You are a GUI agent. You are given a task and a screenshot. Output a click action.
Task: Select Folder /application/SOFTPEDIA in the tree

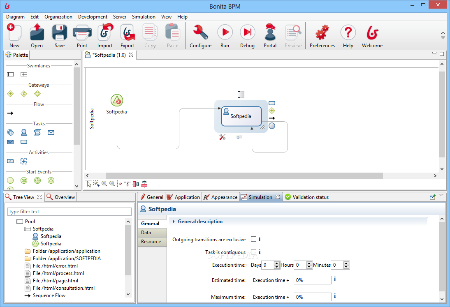pos(63,258)
